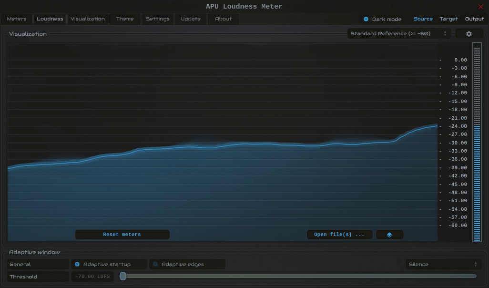Click Reset meters button
This screenshot has height=288, width=489.
pyautogui.click(x=122, y=235)
